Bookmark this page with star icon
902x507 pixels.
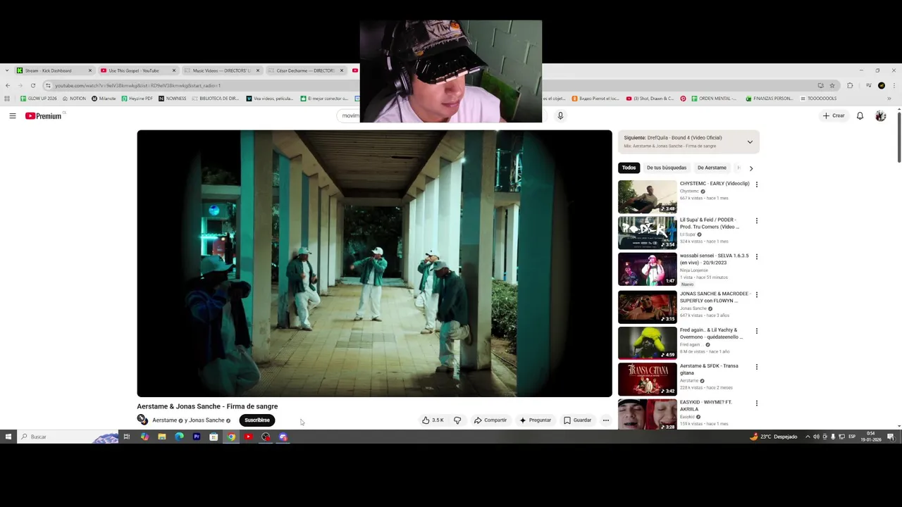832,85
